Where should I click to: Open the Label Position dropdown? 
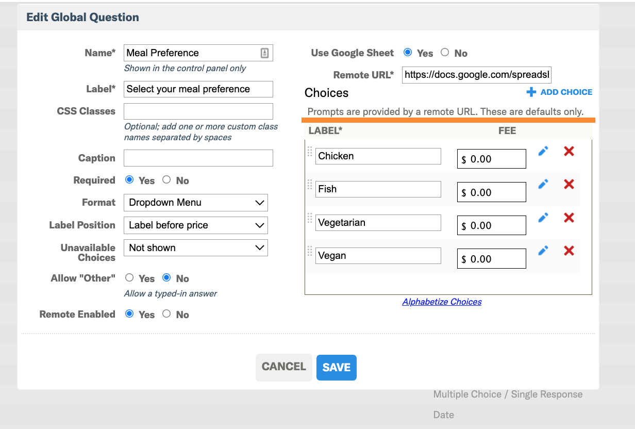(x=196, y=225)
